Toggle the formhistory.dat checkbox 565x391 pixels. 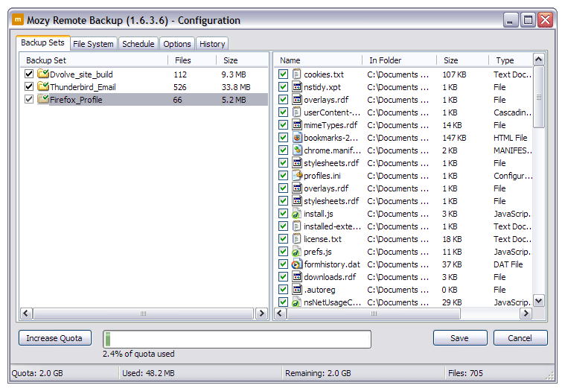[x=283, y=264]
